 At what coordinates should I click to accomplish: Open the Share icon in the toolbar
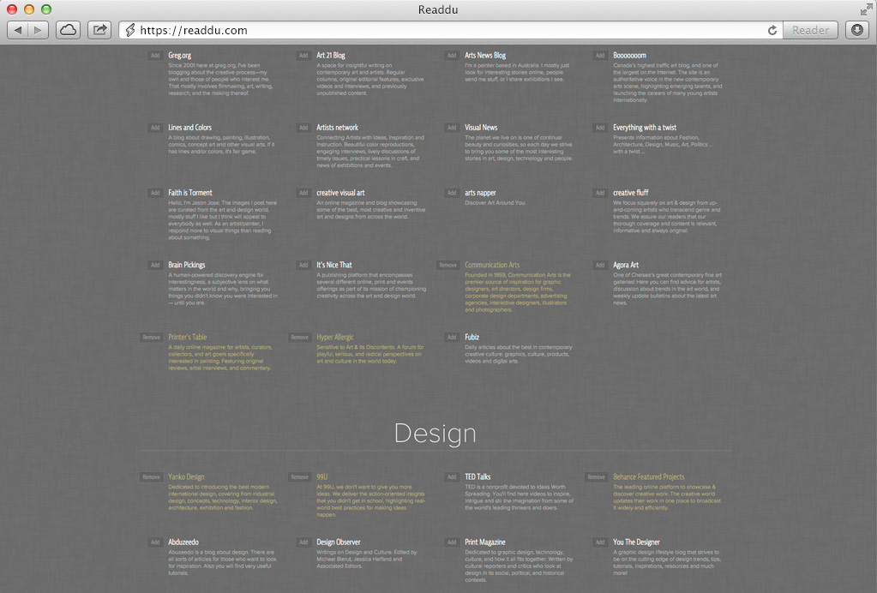coord(99,30)
